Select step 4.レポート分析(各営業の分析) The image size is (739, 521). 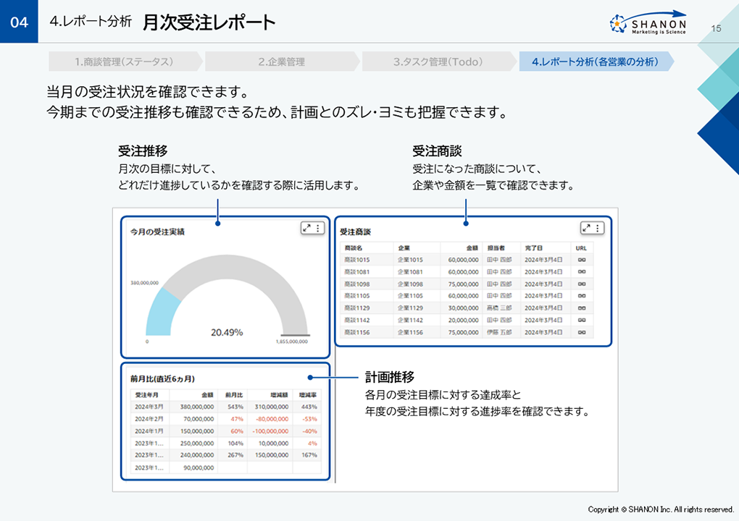click(596, 62)
